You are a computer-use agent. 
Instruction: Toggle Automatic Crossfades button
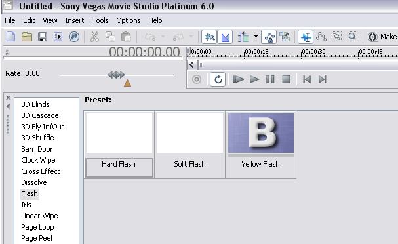coord(225,37)
